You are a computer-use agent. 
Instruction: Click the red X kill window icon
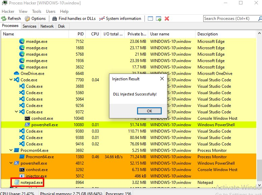(x=167, y=19)
